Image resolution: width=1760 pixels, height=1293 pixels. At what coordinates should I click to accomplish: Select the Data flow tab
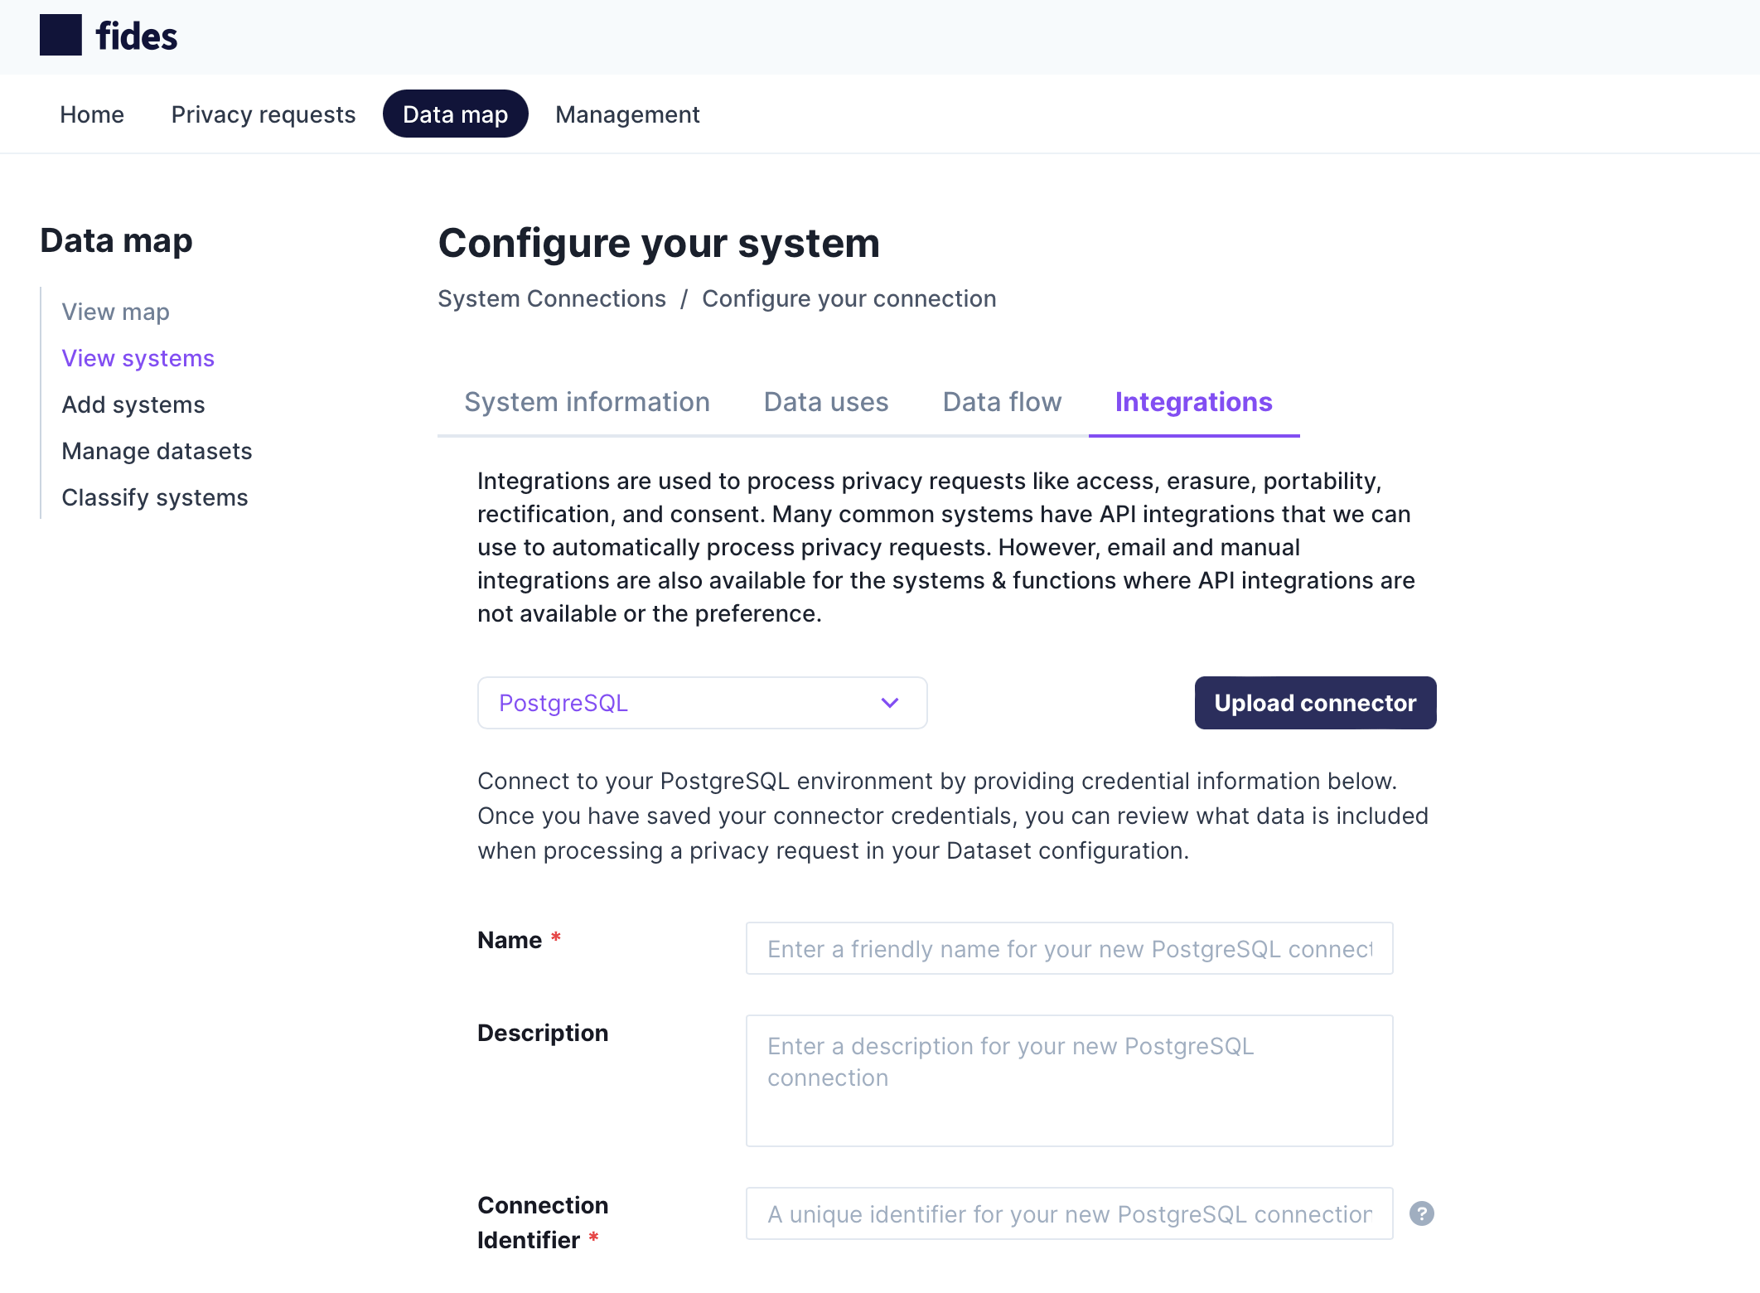(1002, 402)
